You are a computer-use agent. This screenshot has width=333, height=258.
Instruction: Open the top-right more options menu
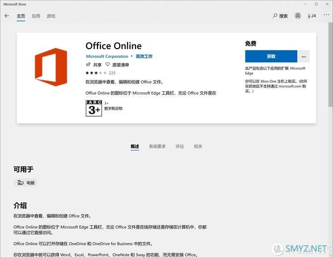coord(327,15)
